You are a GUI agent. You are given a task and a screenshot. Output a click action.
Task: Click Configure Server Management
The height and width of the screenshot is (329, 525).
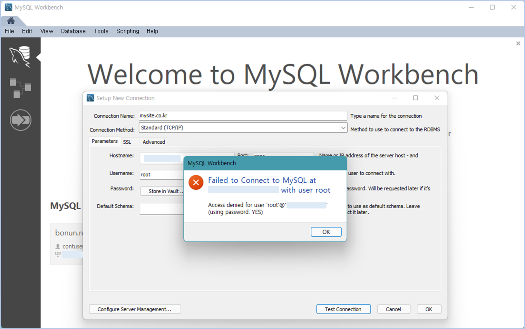[135, 309]
